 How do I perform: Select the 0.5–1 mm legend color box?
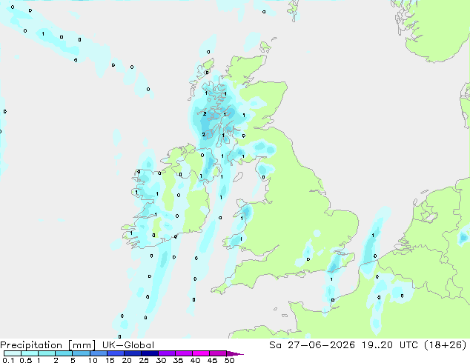(30, 353)
